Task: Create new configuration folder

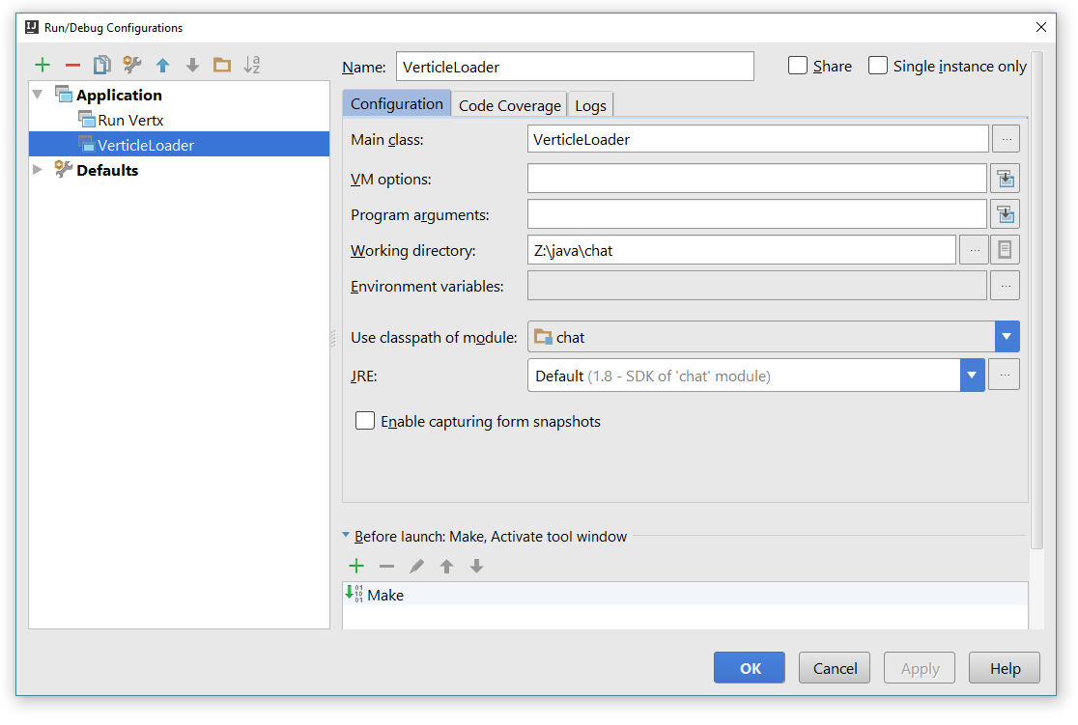Action: click(x=222, y=65)
